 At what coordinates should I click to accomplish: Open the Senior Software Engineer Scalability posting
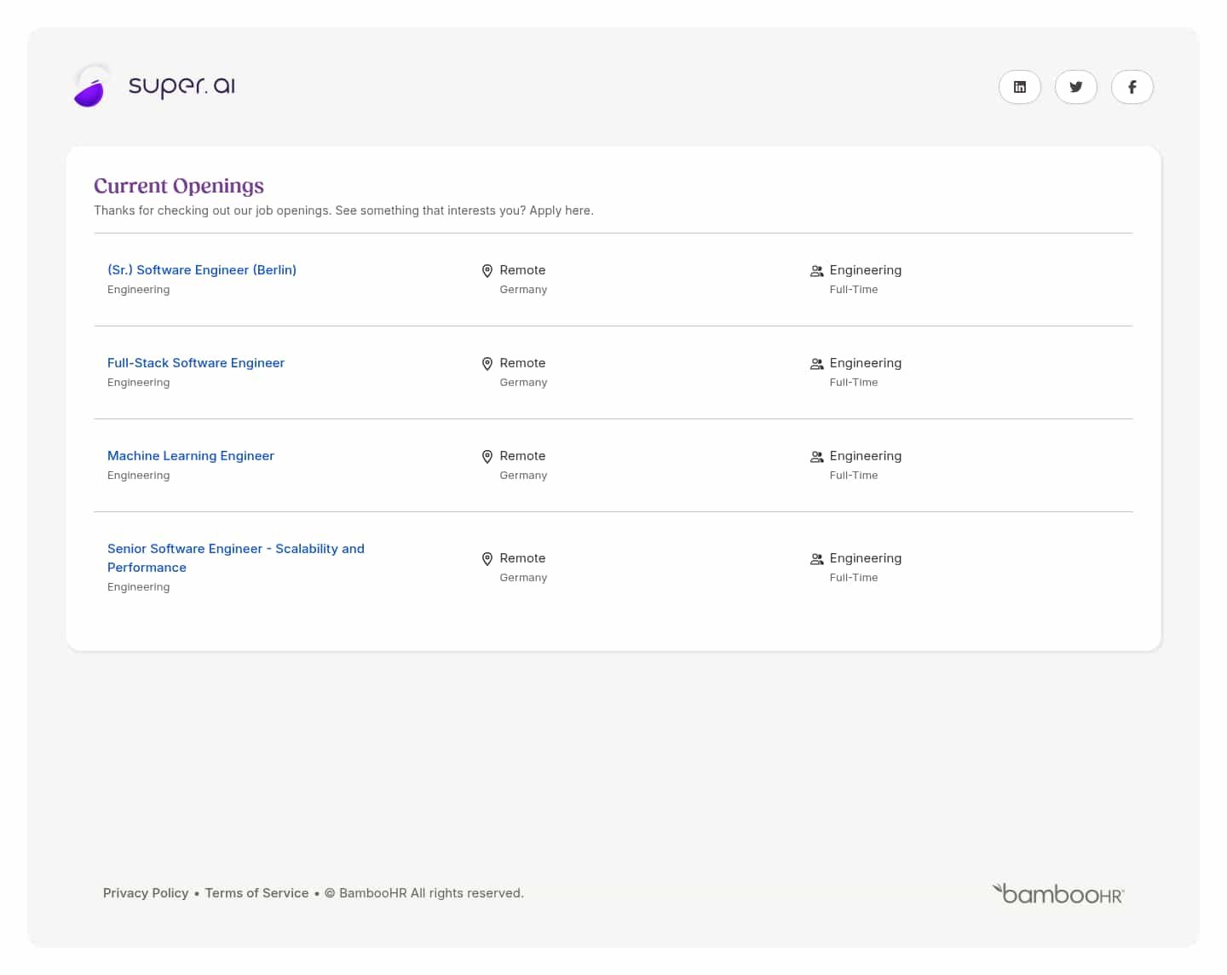click(236, 557)
